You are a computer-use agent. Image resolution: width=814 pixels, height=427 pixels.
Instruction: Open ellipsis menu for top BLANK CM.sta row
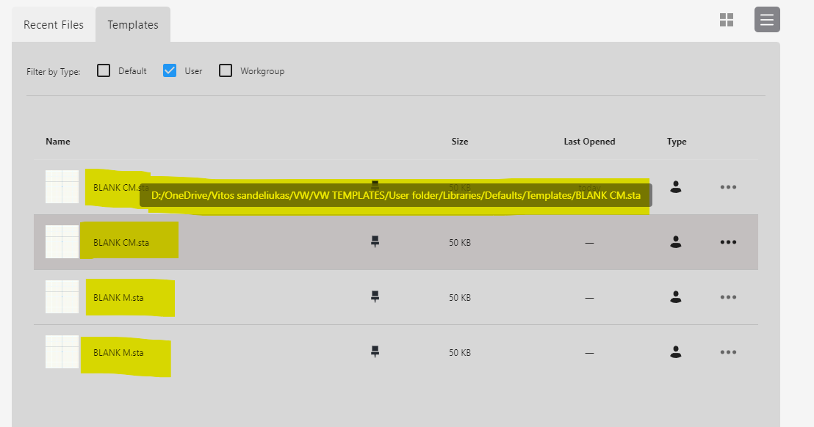[x=728, y=187]
